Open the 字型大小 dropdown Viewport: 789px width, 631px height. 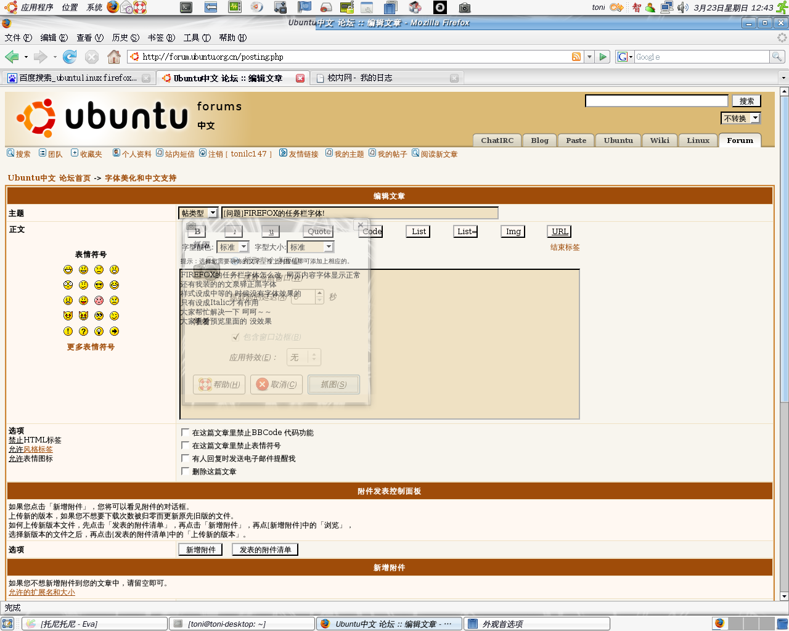(310, 247)
